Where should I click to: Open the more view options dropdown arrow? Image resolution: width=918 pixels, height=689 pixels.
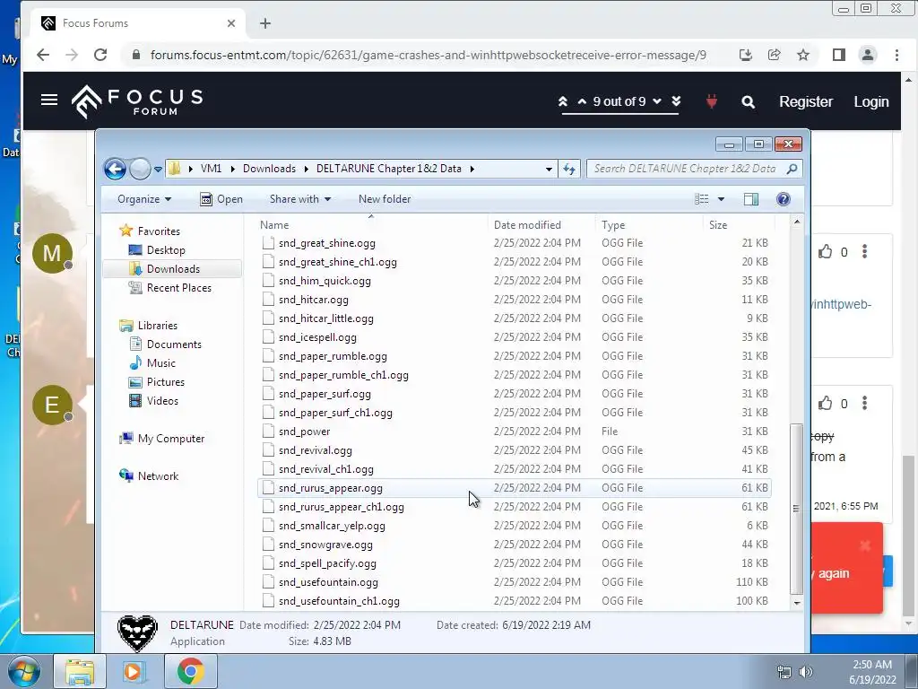pos(722,199)
